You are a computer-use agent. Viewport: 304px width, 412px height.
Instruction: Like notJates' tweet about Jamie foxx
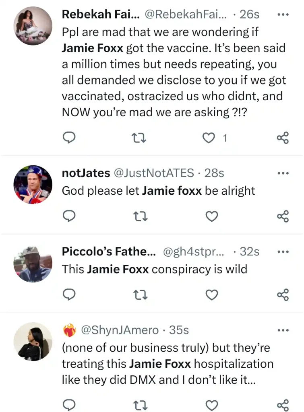point(212,216)
